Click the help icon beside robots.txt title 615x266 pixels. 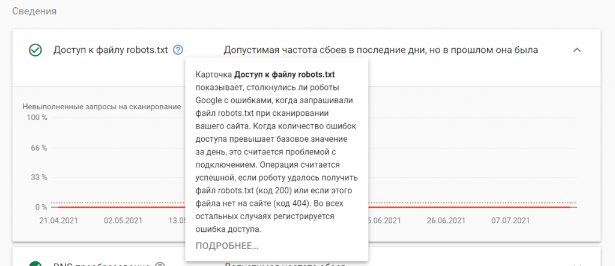(x=178, y=50)
